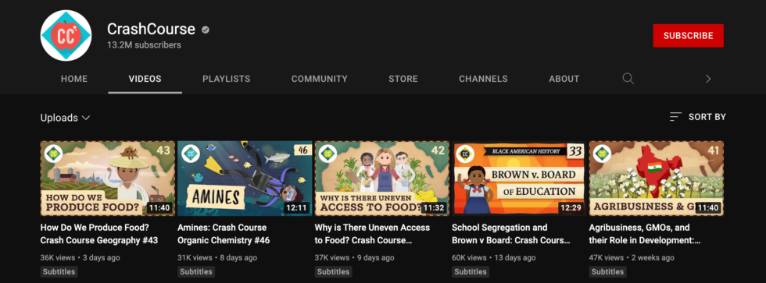
Task: Click the 11:32 duration badge
Action: click(434, 208)
